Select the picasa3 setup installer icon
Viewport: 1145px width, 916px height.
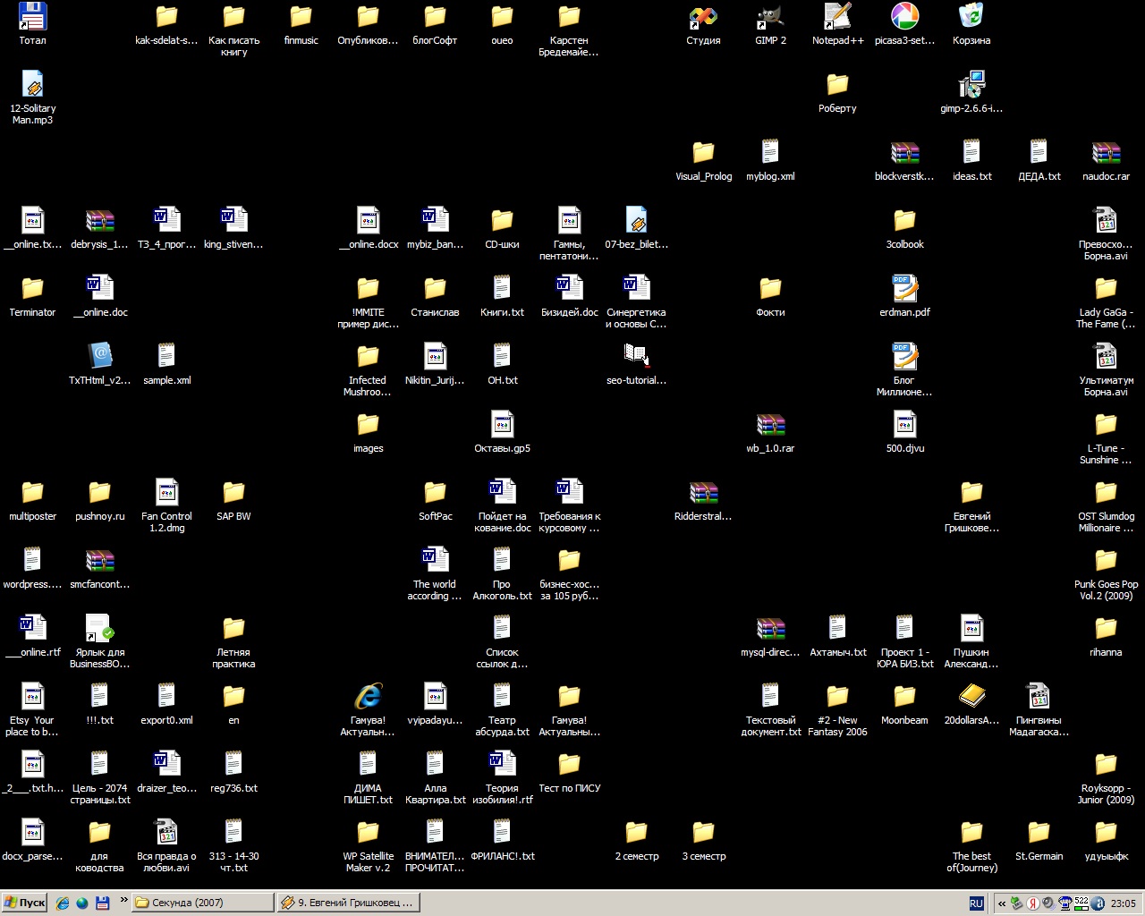[904, 18]
